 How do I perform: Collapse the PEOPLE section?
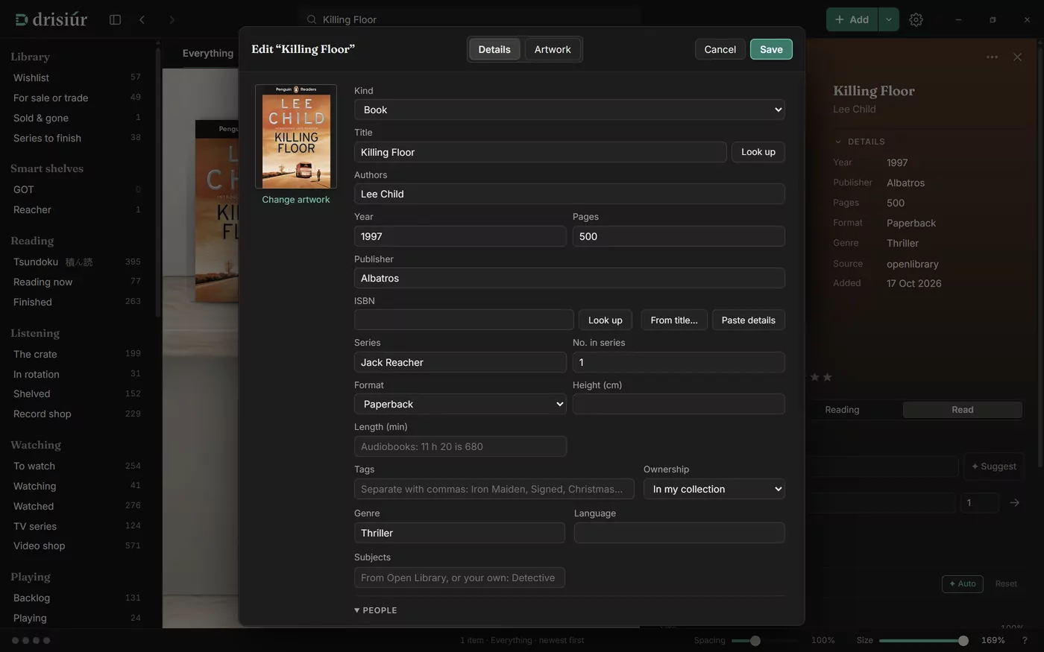tap(376, 610)
